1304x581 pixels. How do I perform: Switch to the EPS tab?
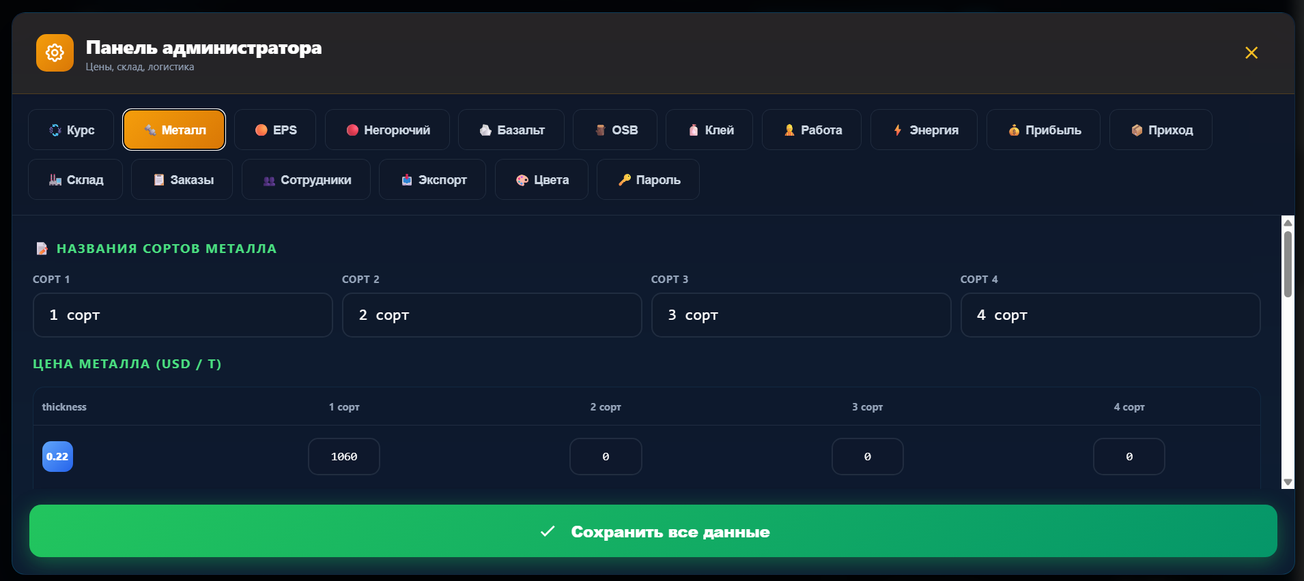[x=275, y=130]
